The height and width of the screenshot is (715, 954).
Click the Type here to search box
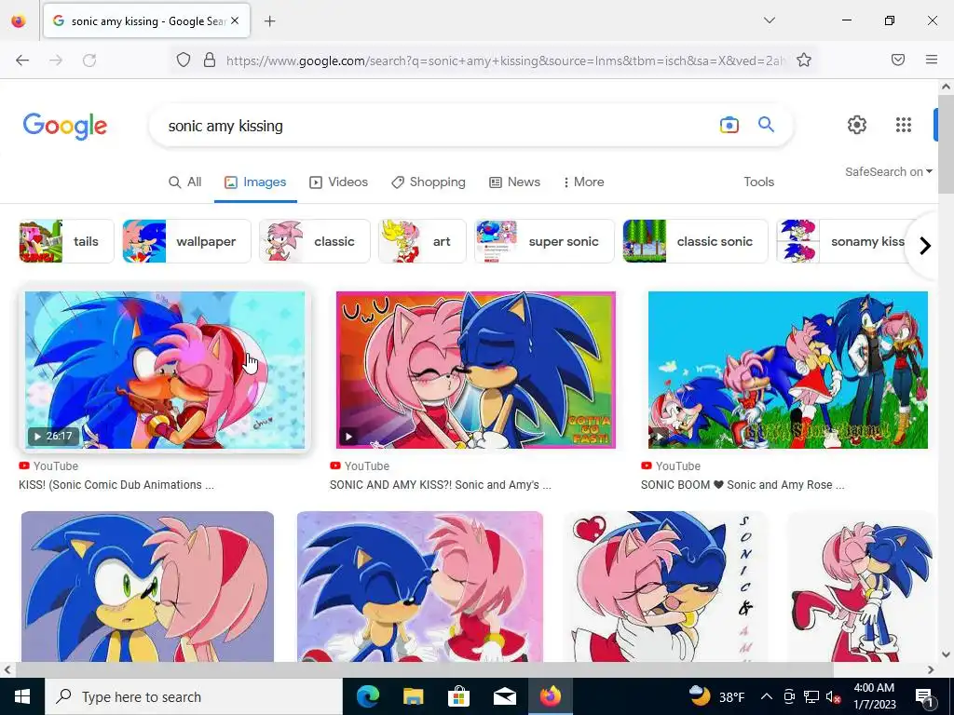tap(194, 696)
